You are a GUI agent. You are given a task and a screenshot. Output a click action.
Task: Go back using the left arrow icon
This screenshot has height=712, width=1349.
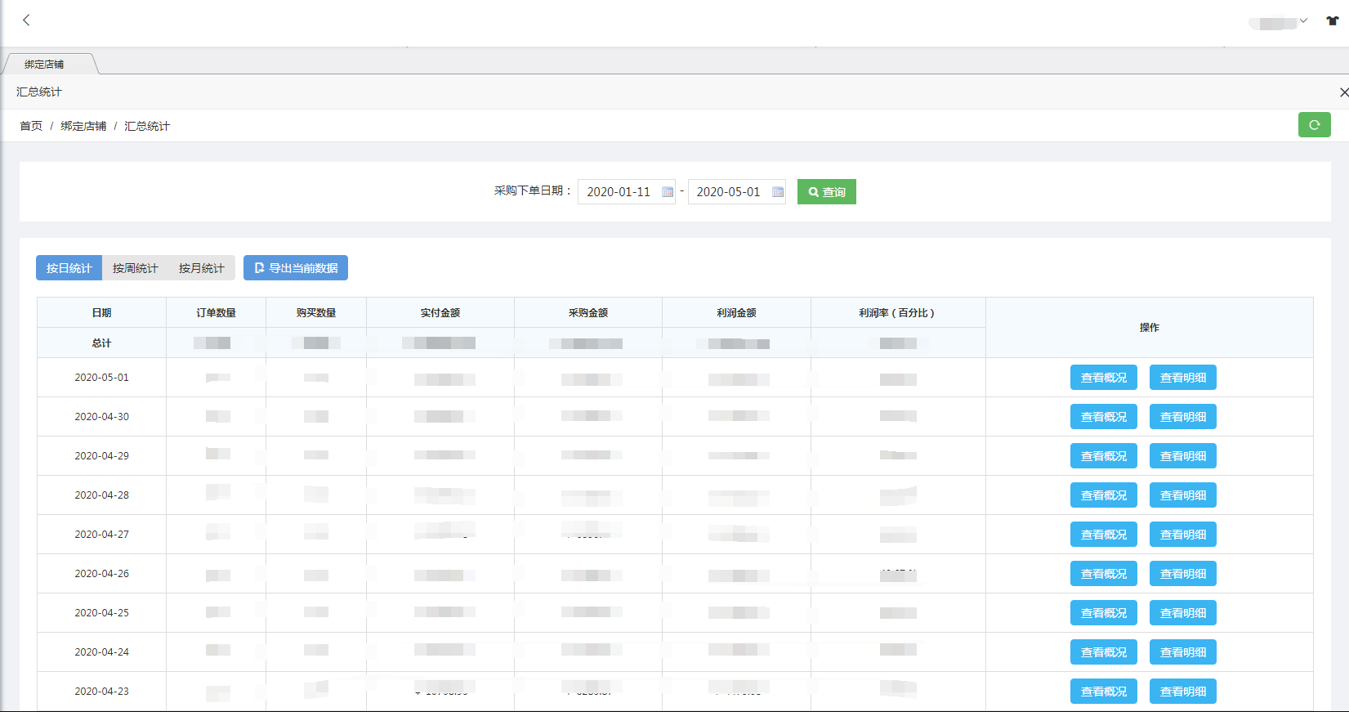pos(26,20)
